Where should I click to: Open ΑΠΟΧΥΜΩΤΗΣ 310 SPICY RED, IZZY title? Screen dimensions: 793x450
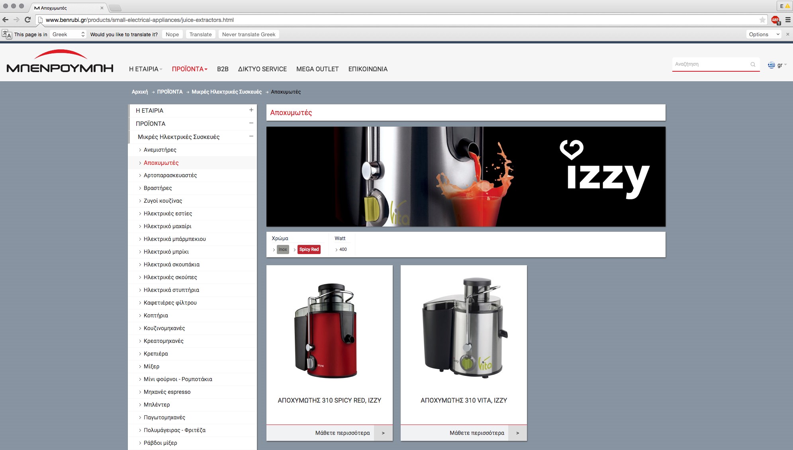329,400
